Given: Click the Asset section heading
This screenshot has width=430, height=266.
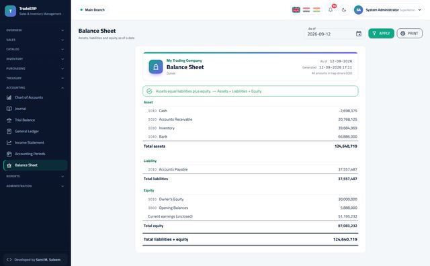Looking at the screenshot, I should (148, 102).
